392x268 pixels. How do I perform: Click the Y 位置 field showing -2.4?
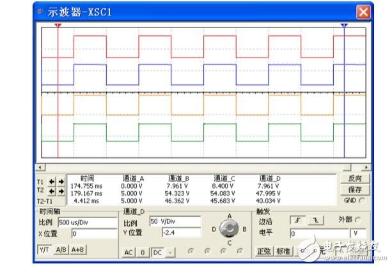pos(181,232)
